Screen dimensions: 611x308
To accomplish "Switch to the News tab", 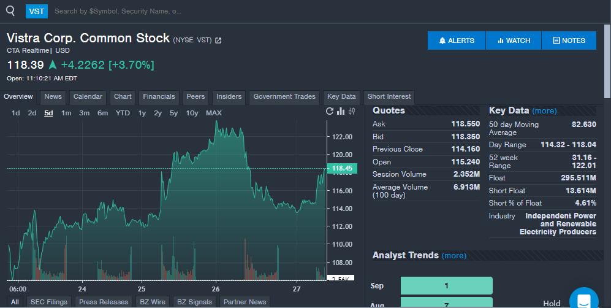I will (53, 97).
